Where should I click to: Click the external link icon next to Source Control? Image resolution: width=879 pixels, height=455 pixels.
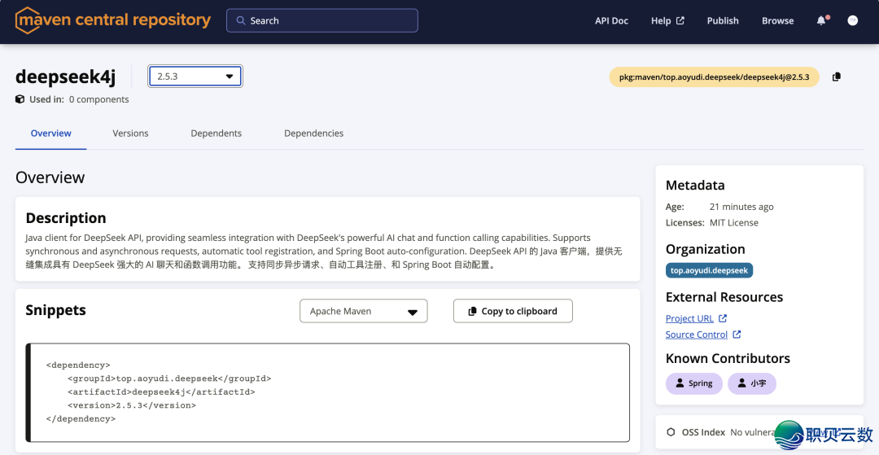click(x=737, y=335)
